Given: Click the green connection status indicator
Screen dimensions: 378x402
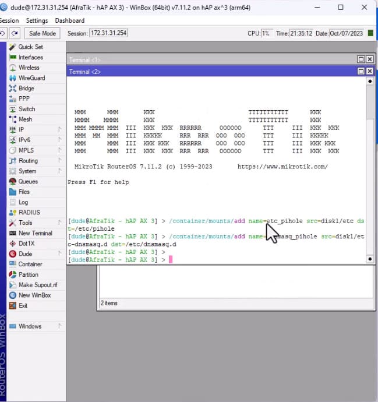Looking at the screenshot, I should point(370,33).
